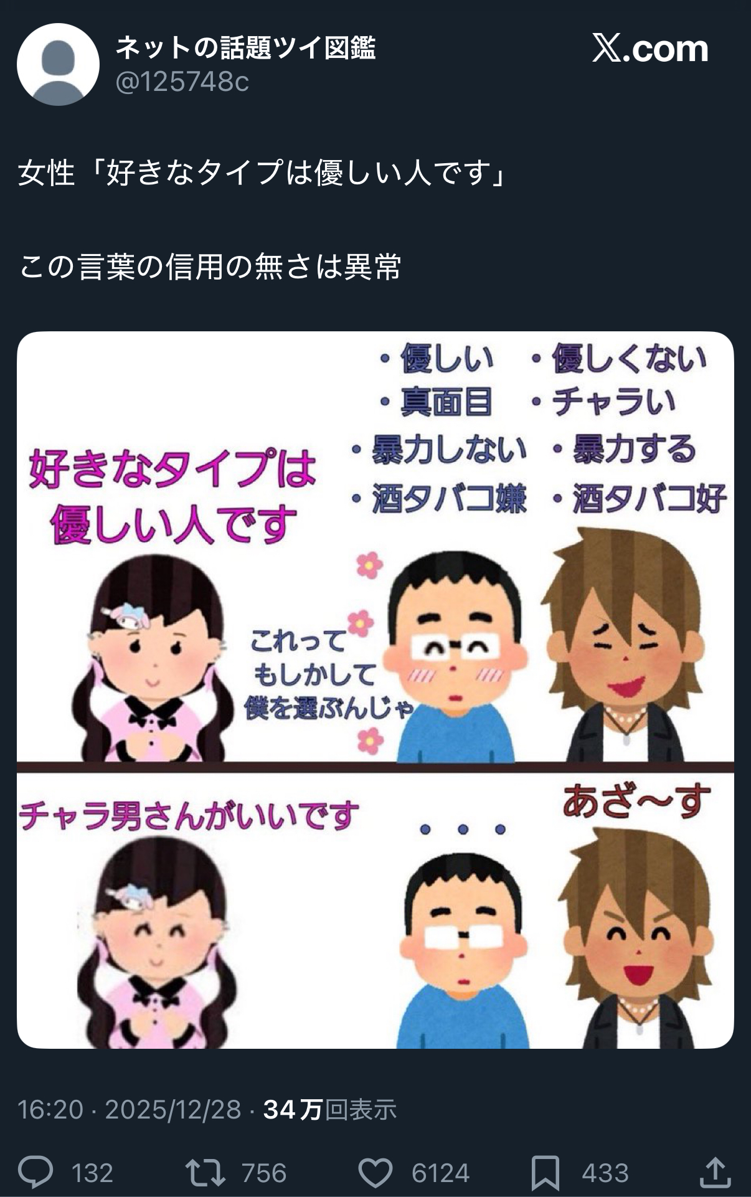Viewport: 751px width, 1197px height.
Task: Click the あざ〜す text inside the image
Action: 636,801
